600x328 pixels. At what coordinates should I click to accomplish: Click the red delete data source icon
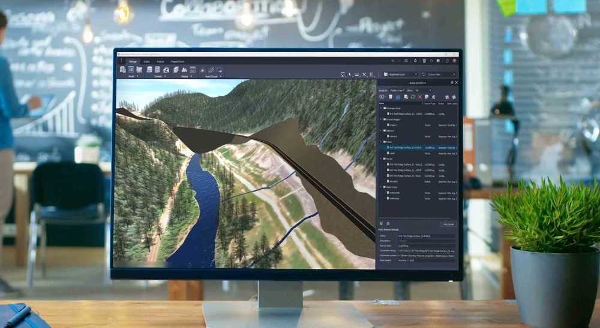(419, 97)
